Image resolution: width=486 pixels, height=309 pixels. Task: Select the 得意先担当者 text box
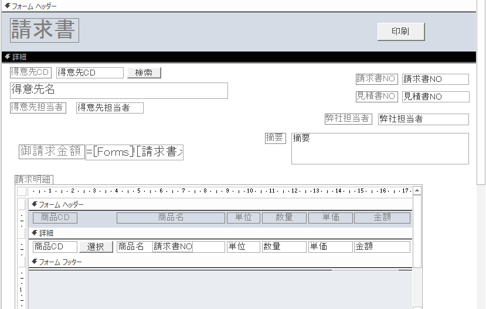coord(110,108)
